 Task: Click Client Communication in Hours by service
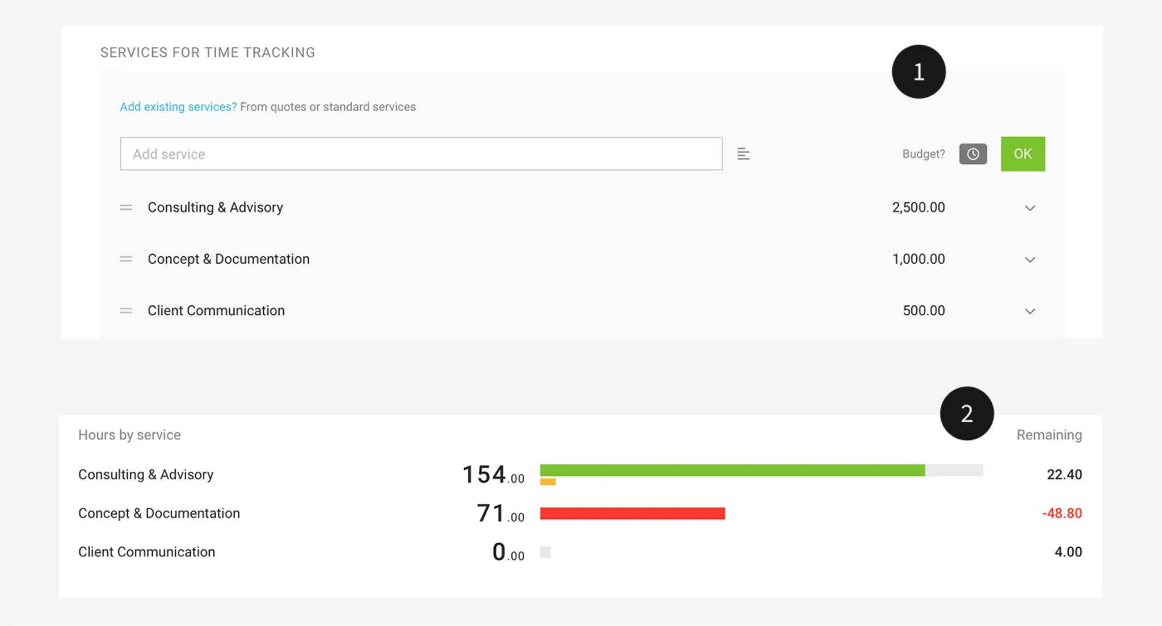tap(146, 552)
